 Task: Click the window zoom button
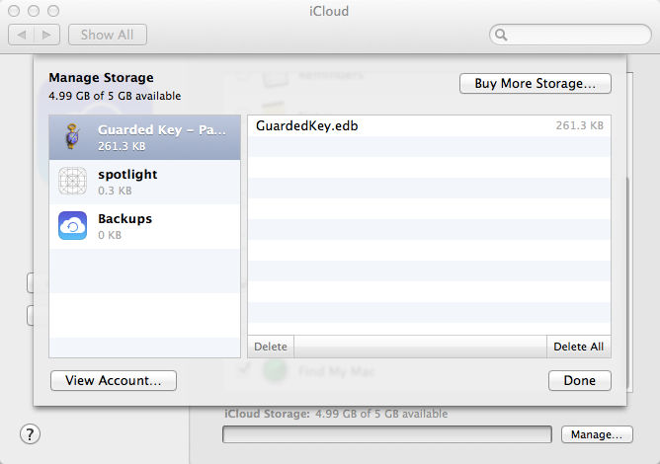53,11
